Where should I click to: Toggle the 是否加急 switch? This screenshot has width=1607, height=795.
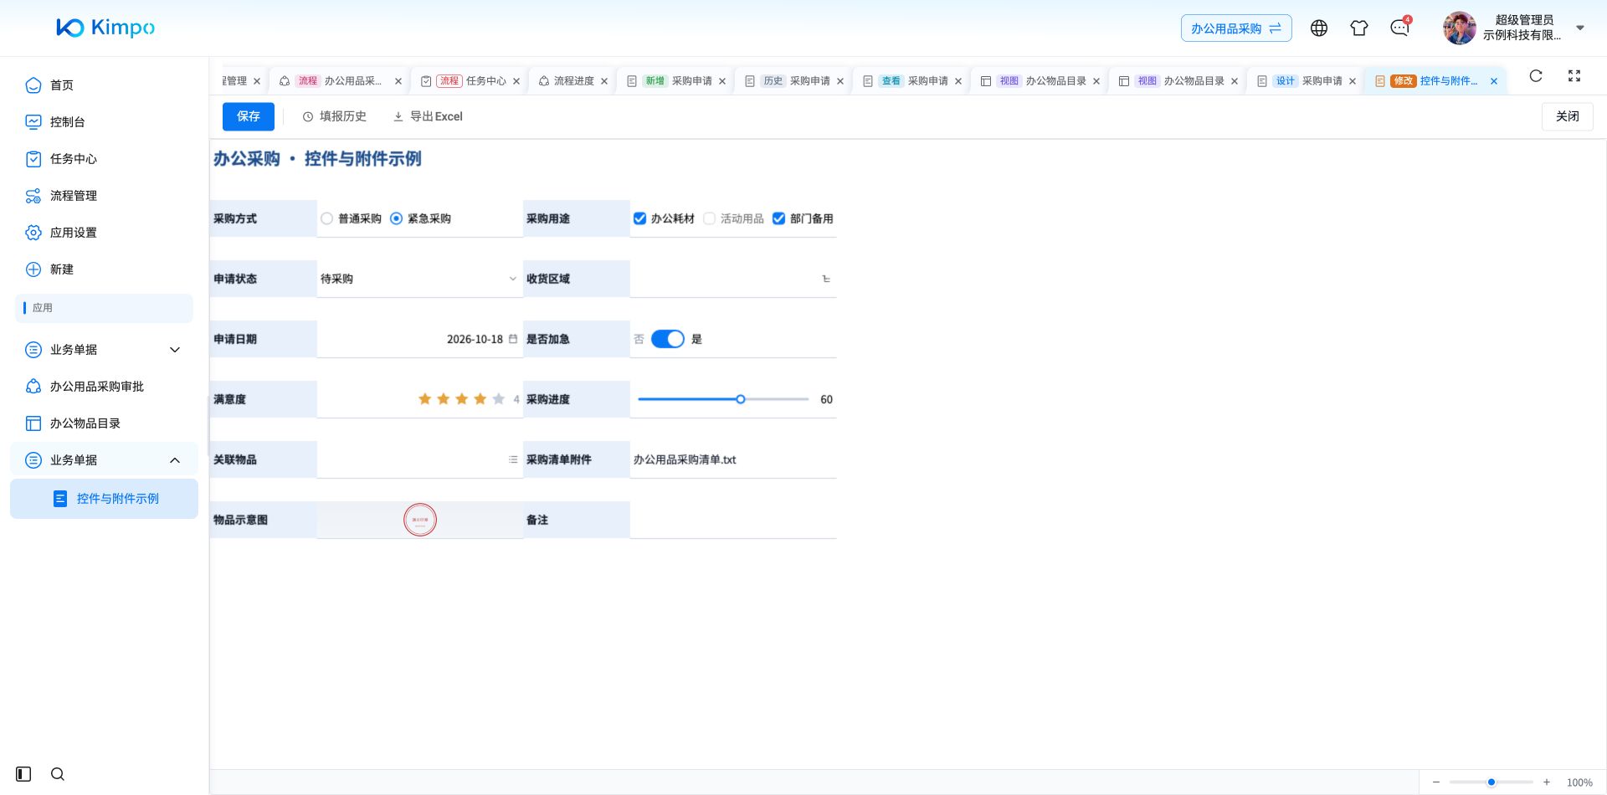(668, 339)
